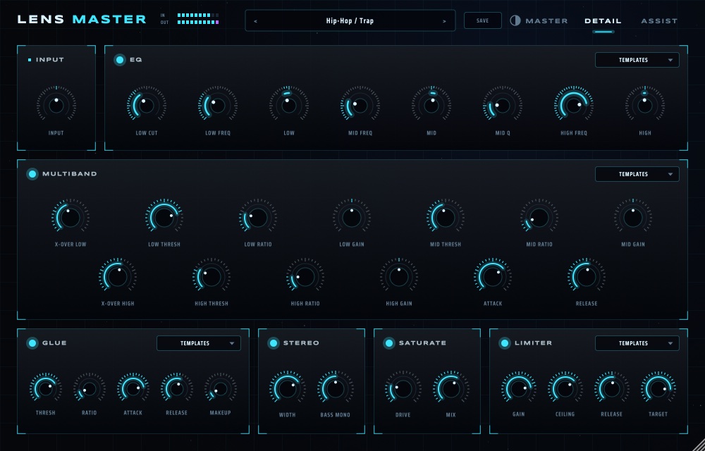The image size is (705, 451).
Task: Switch off the Saturate module
Action: tap(389, 343)
